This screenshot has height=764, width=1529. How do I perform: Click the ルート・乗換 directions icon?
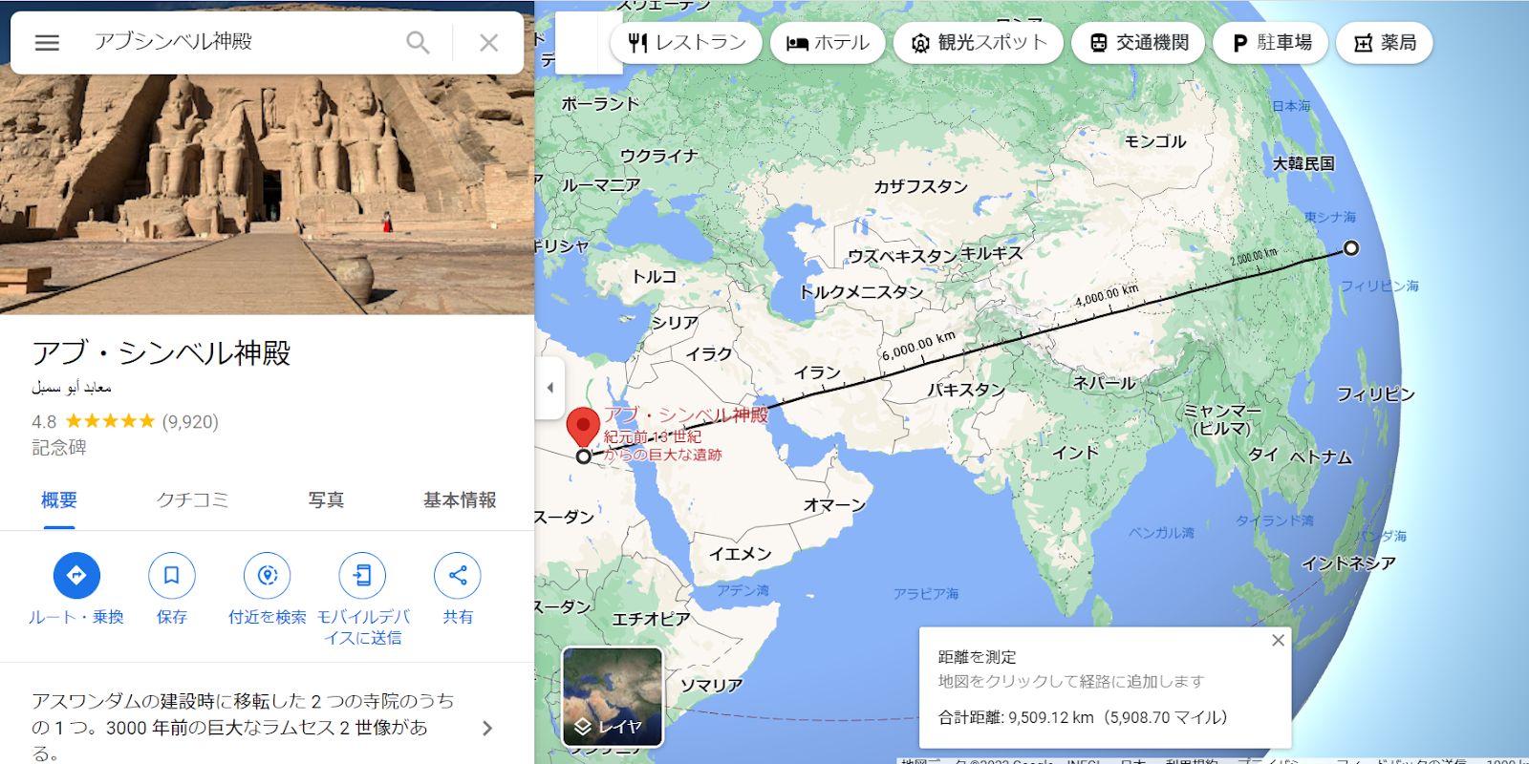coord(76,575)
